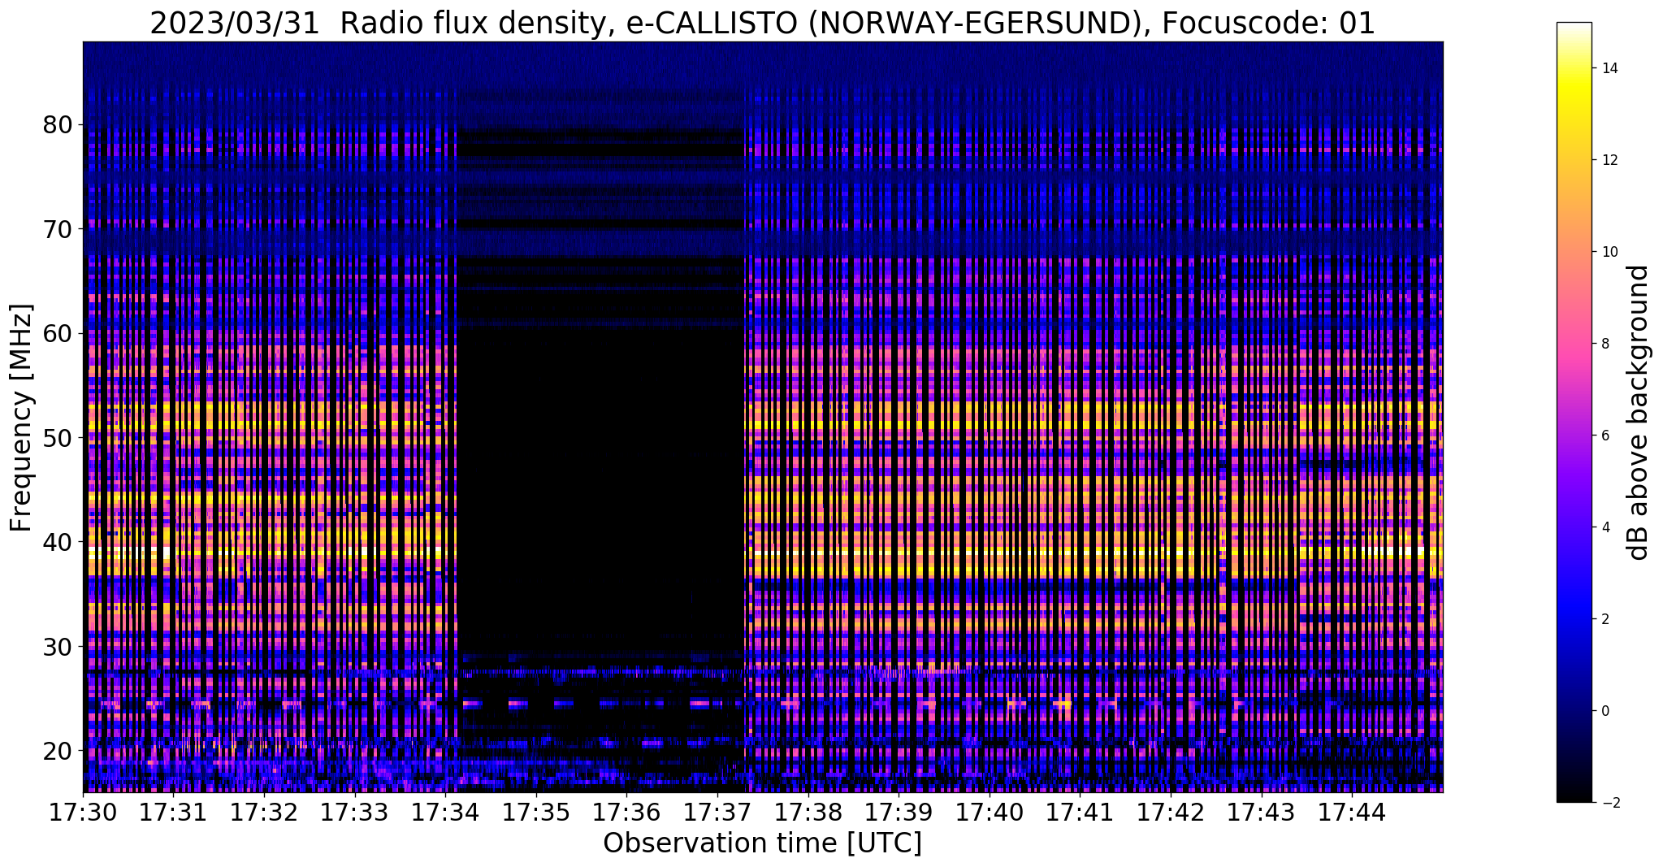Image resolution: width=1663 pixels, height=867 pixels.
Task: Click the 17:35 time tick label
Action: (536, 812)
